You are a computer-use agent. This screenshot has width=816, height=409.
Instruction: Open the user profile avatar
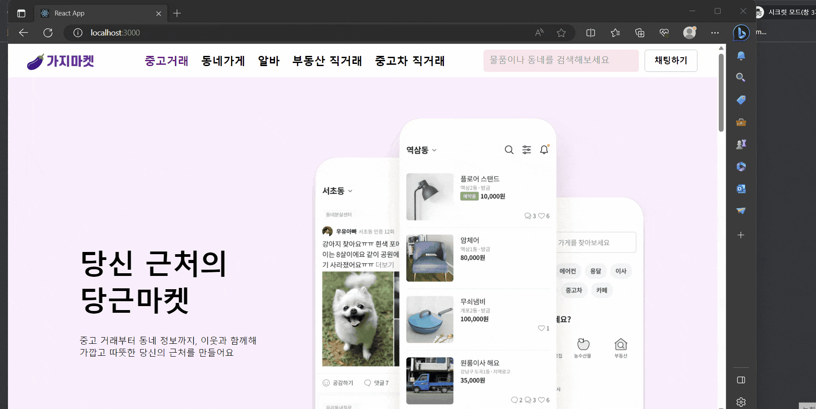(689, 32)
